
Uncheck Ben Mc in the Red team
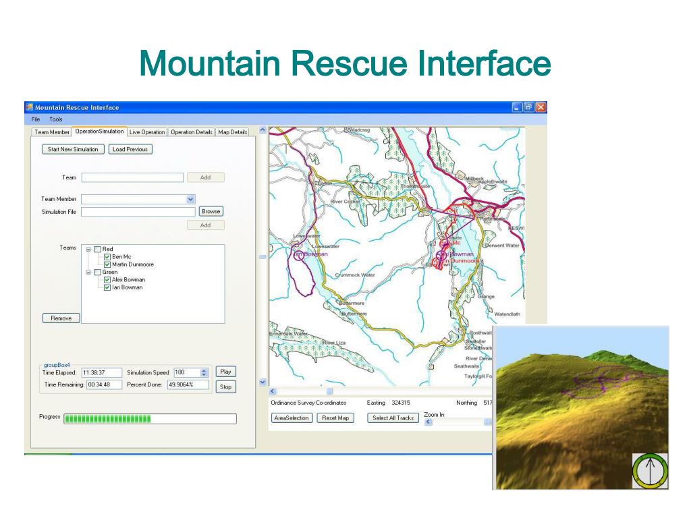pos(107,257)
